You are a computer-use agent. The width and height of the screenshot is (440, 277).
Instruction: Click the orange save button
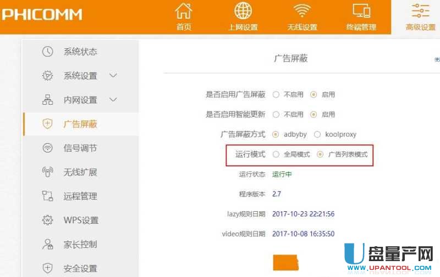click(x=285, y=262)
